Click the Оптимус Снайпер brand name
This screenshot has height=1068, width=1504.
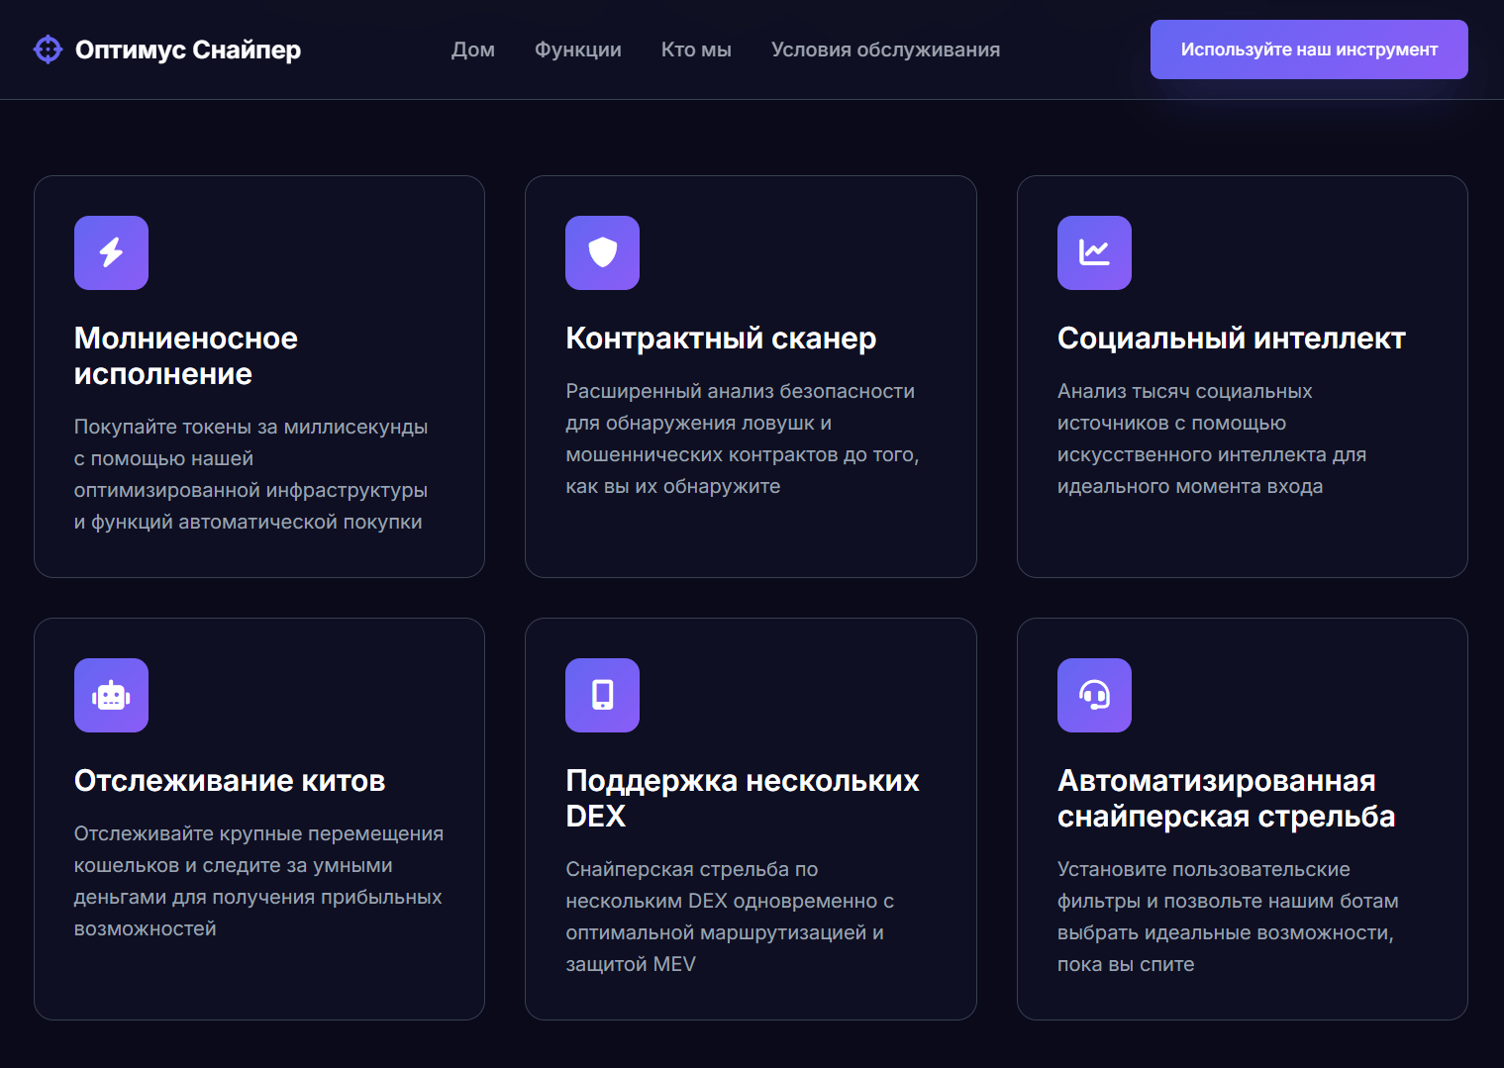point(188,49)
